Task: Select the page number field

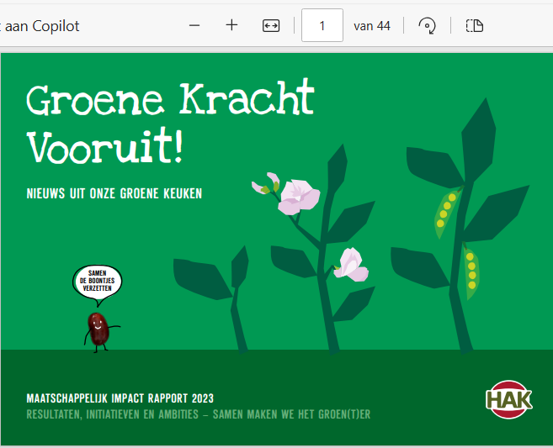Action: (322, 25)
